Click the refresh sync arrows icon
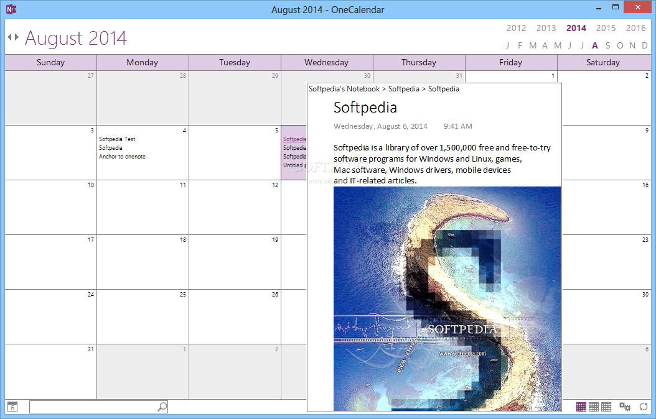The image size is (656, 419). 644,407
